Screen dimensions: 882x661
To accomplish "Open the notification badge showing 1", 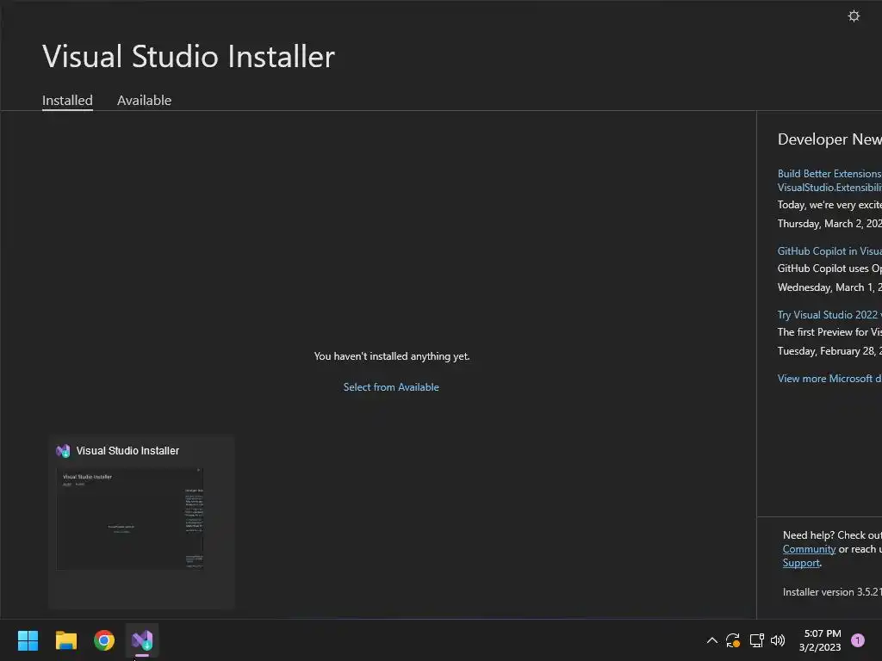I will [857, 640].
